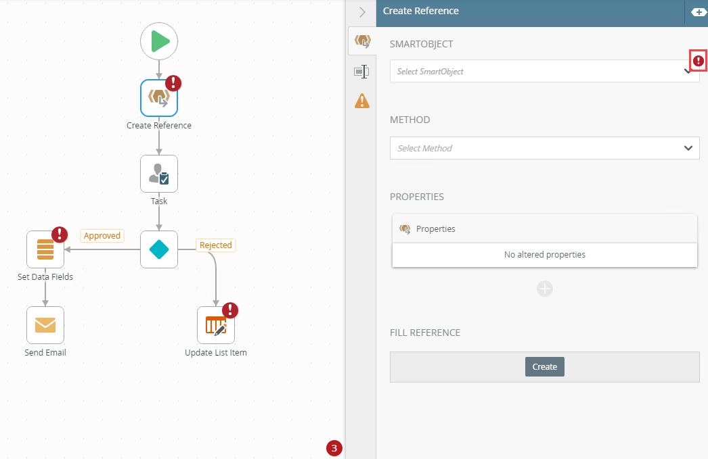Viewport: 708px width, 459px height.
Task: Click the SMARTOBJECT section heading
Action: pyautogui.click(x=421, y=44)
